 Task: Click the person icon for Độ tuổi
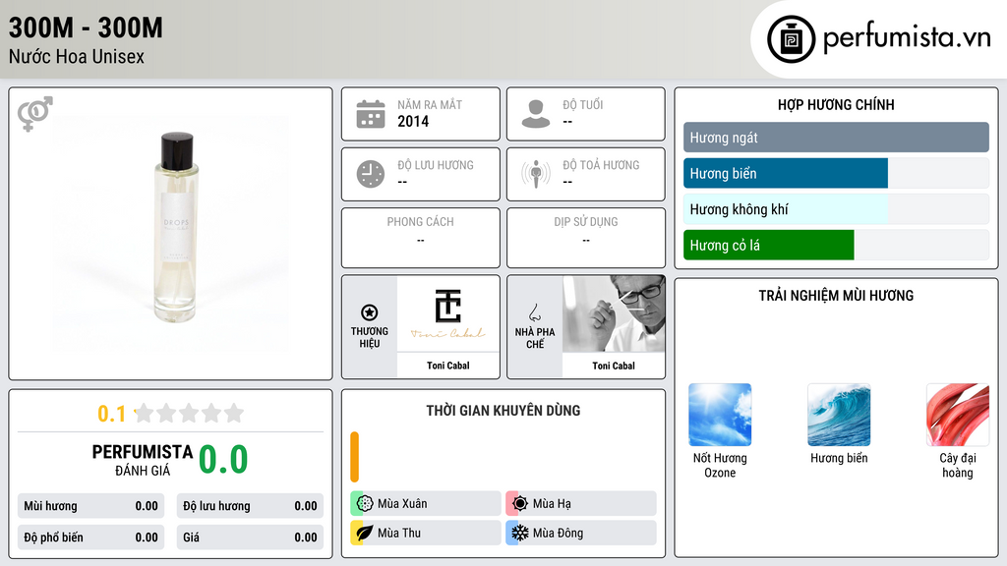click(536, 114)
